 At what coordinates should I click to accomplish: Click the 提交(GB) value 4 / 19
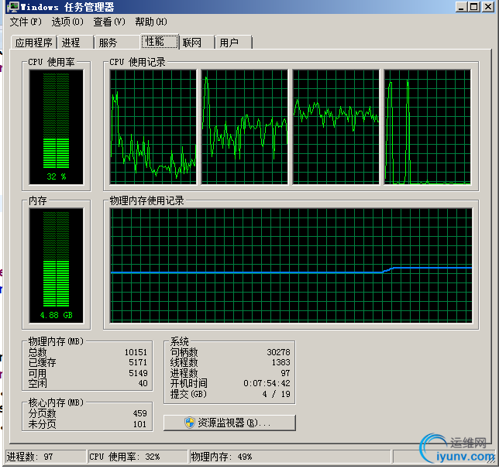[x=276, y=394]
